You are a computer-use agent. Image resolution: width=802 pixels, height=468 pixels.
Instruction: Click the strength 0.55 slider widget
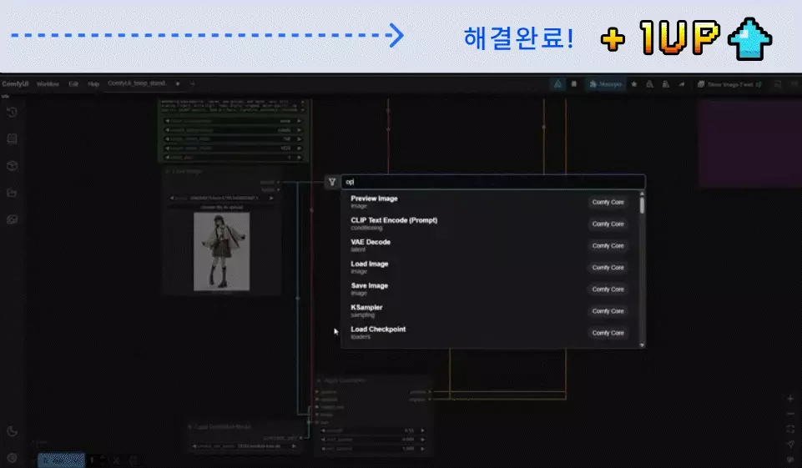(x=372, y=430)
